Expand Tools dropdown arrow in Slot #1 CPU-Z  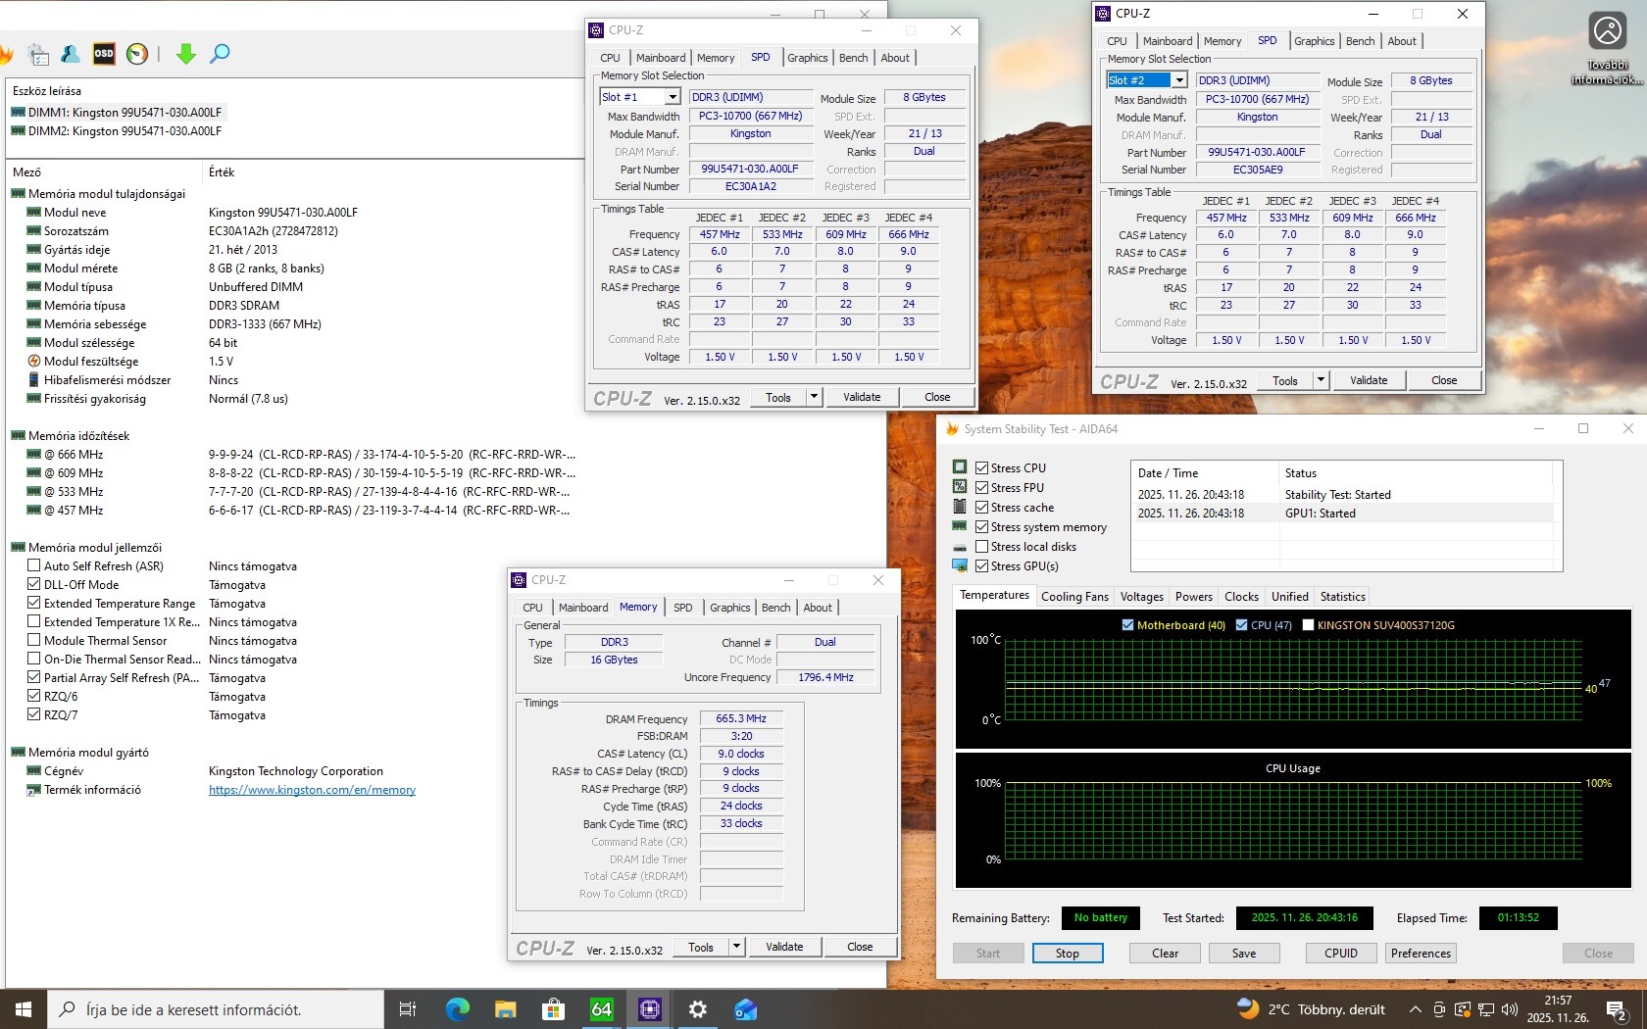(x=814, y=397)
